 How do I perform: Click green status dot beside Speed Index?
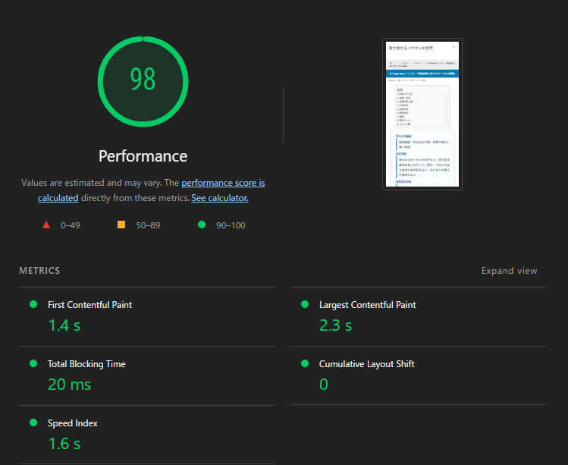(x=33, y=423)
